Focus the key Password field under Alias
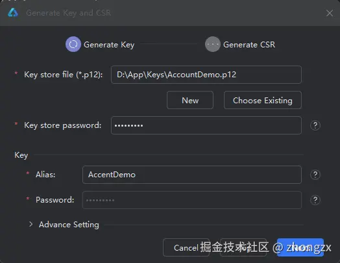Viewport: 340px width, 263px height. [x=192, y=200]
